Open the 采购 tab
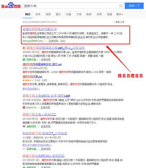The image size is (146, 168). pyautogui.click(x=99, y=14)
